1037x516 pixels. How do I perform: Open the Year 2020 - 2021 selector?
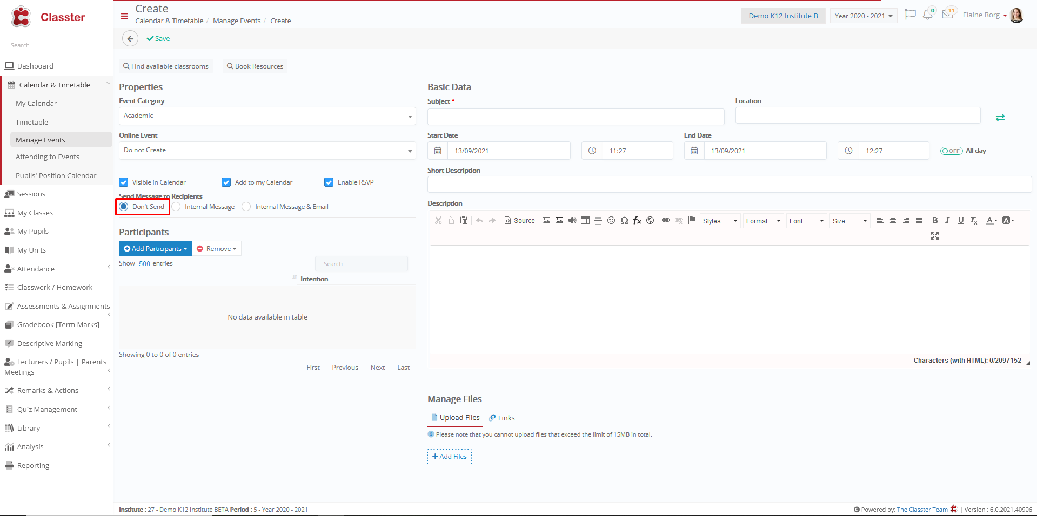(864, 16)
